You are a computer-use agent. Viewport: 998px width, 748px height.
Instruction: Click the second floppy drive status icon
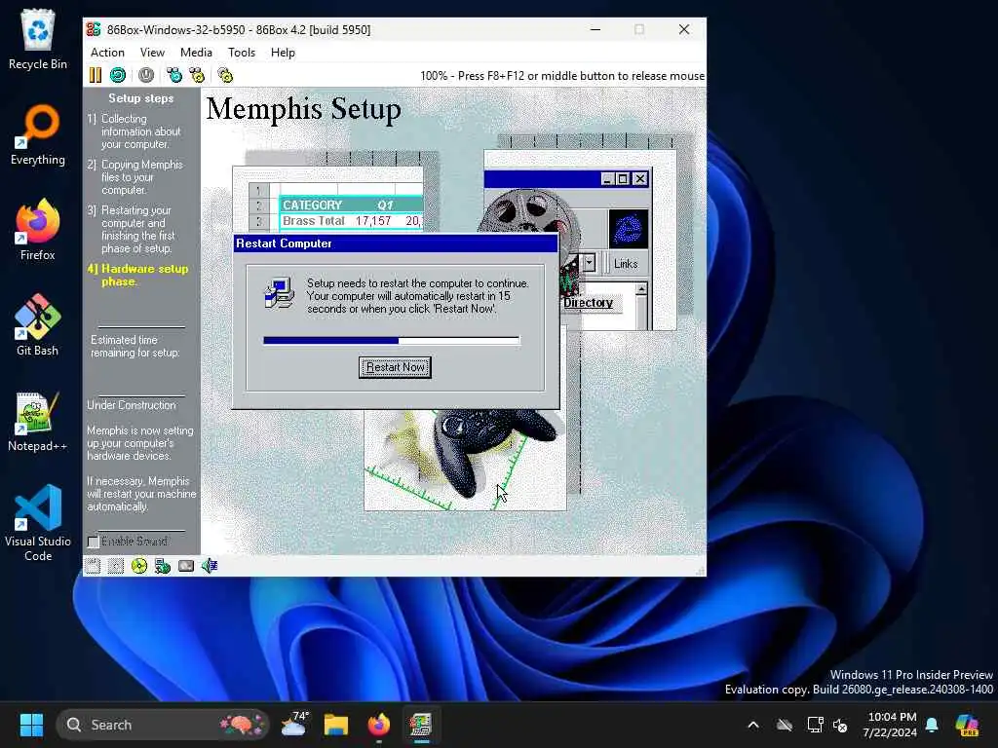coord(116,566)
